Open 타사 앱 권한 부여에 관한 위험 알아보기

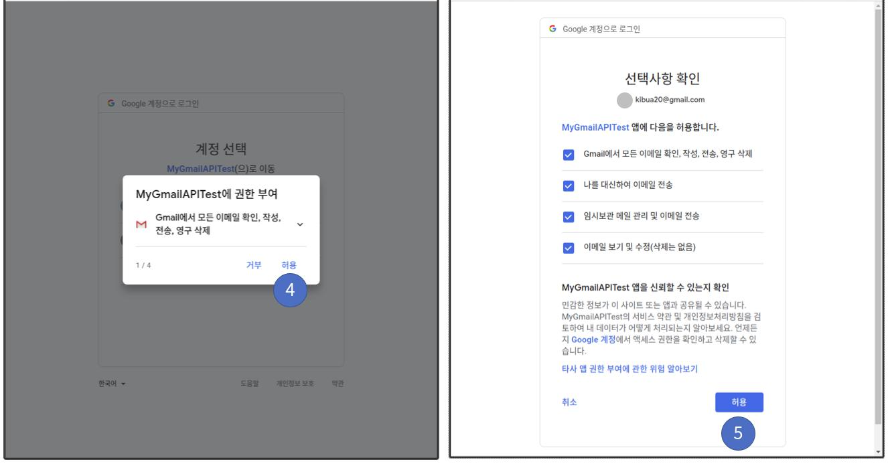click(x=630, y=369)
